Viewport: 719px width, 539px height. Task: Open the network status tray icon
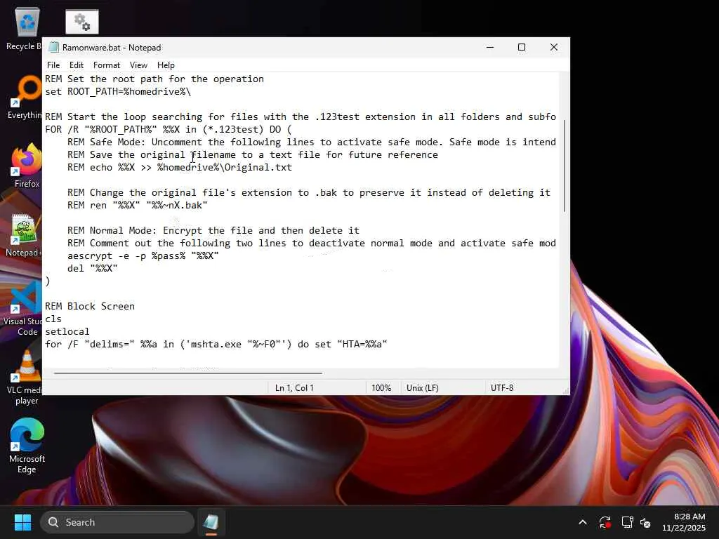tap(627, 522)
